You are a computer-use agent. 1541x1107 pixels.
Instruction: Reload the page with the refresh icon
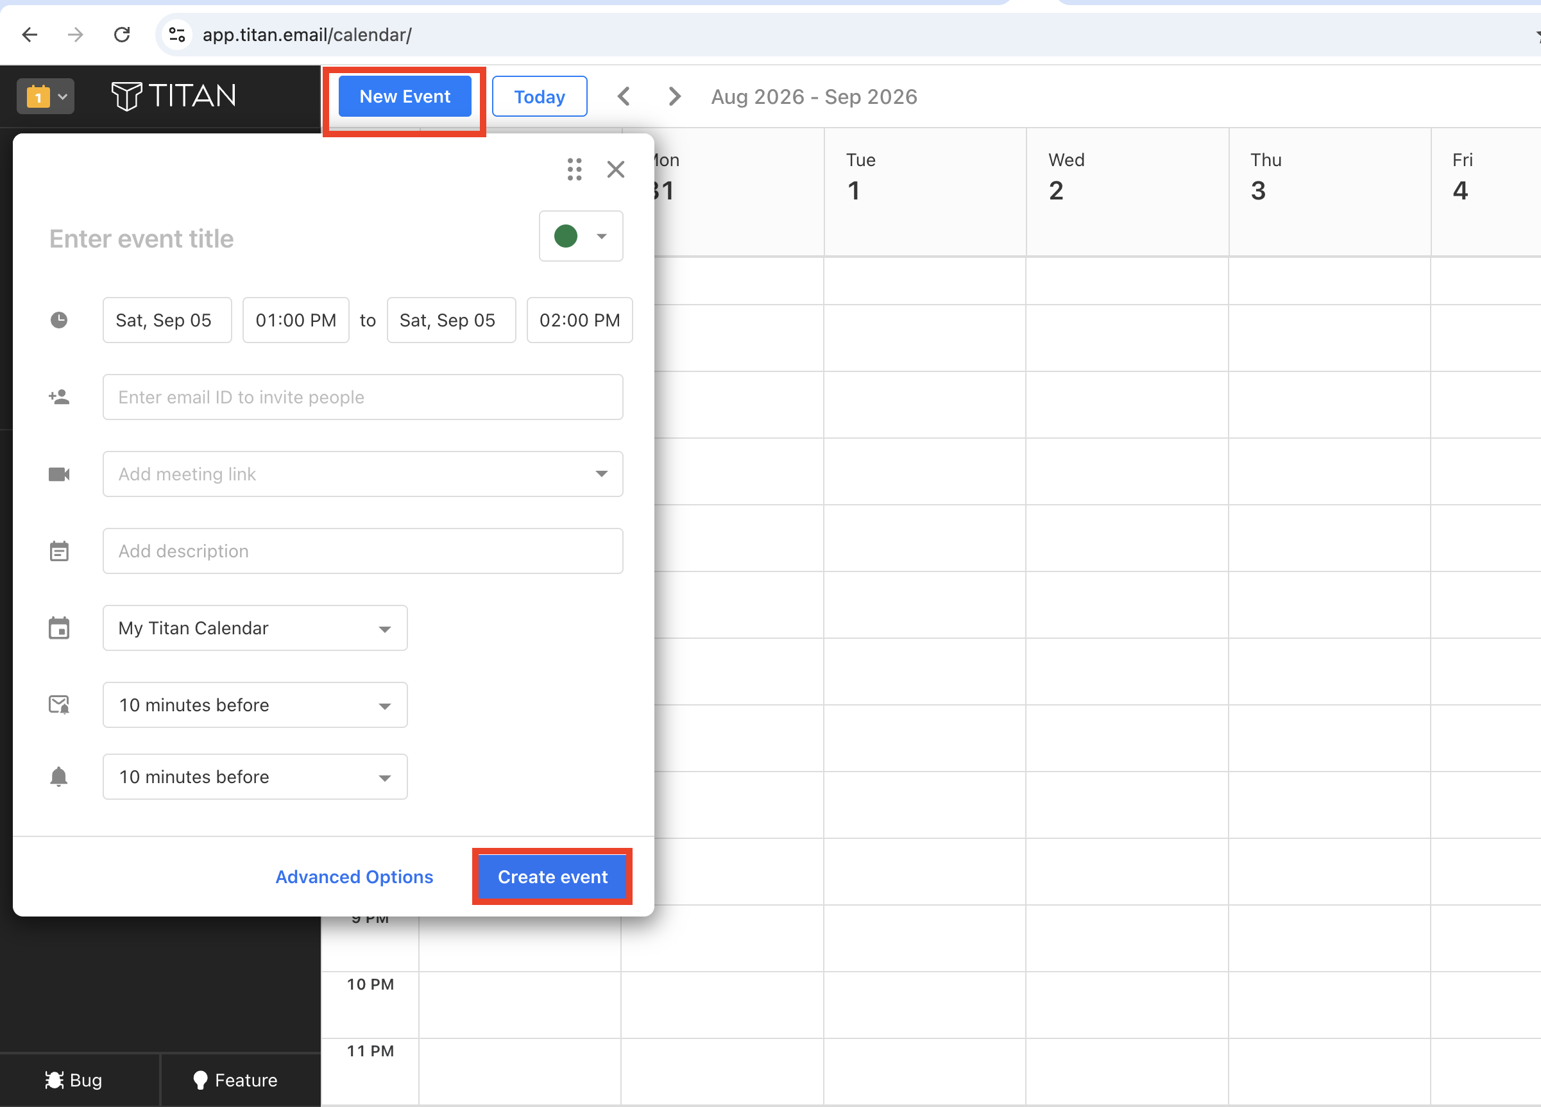(122, 35)
